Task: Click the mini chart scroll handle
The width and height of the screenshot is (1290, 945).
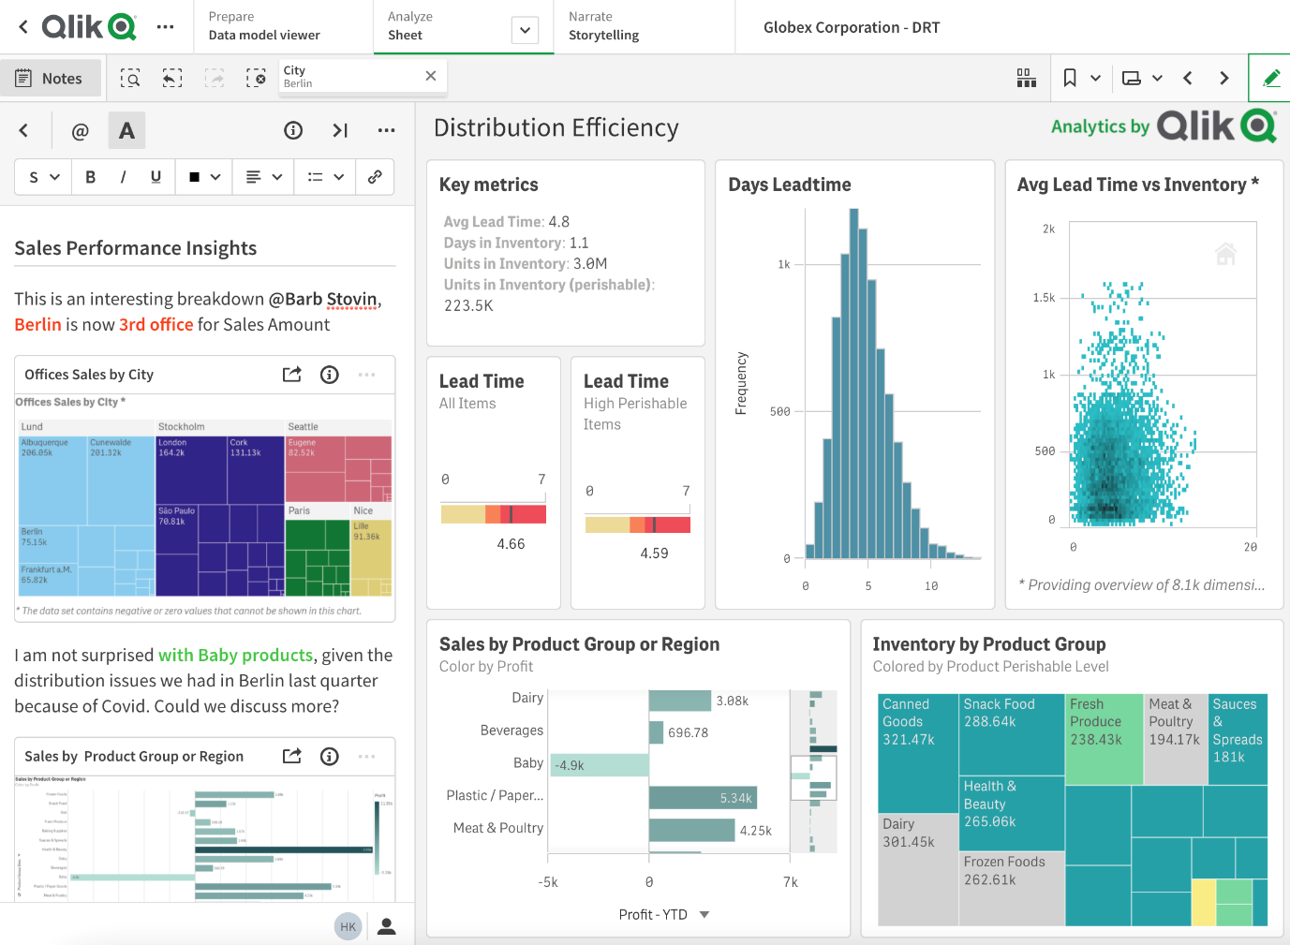Action: tap(813, 778)
